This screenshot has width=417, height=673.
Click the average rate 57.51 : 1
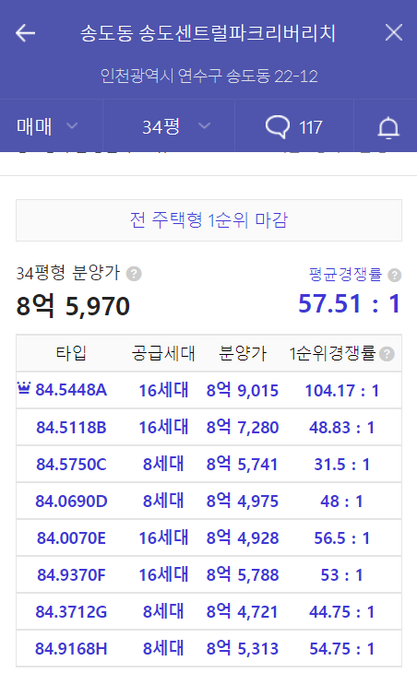click(x=350, y=304)
